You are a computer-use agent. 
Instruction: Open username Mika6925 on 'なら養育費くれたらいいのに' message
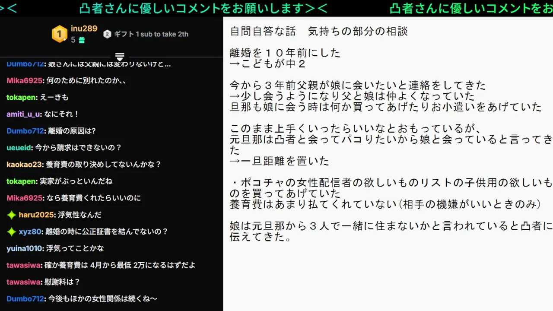click(x=25, y=198)
